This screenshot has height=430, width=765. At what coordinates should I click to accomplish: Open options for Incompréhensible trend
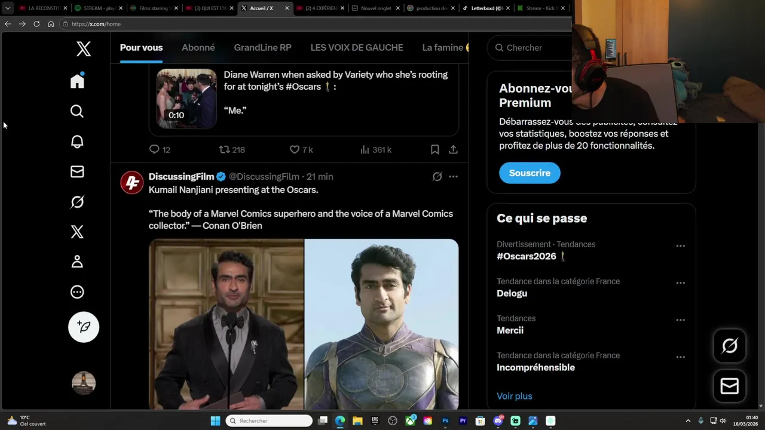pos(680,357)
